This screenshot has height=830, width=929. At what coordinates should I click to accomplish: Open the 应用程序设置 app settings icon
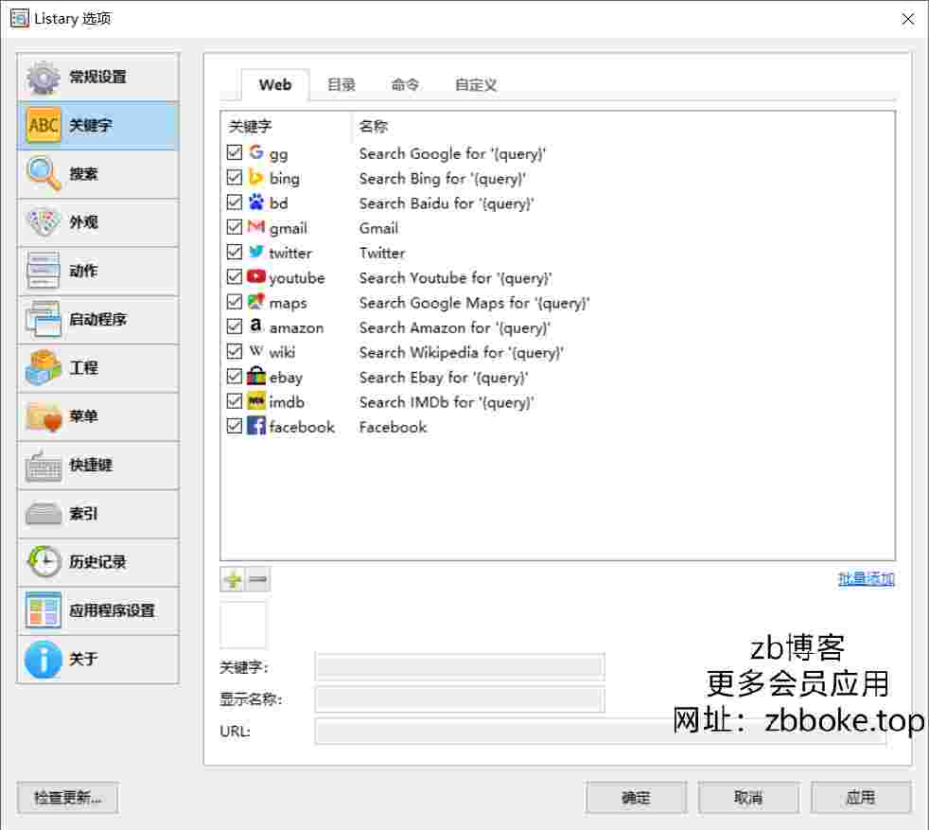(44, 610)
